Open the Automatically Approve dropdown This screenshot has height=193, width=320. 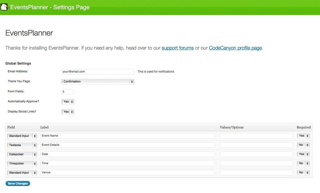(68, 102)
